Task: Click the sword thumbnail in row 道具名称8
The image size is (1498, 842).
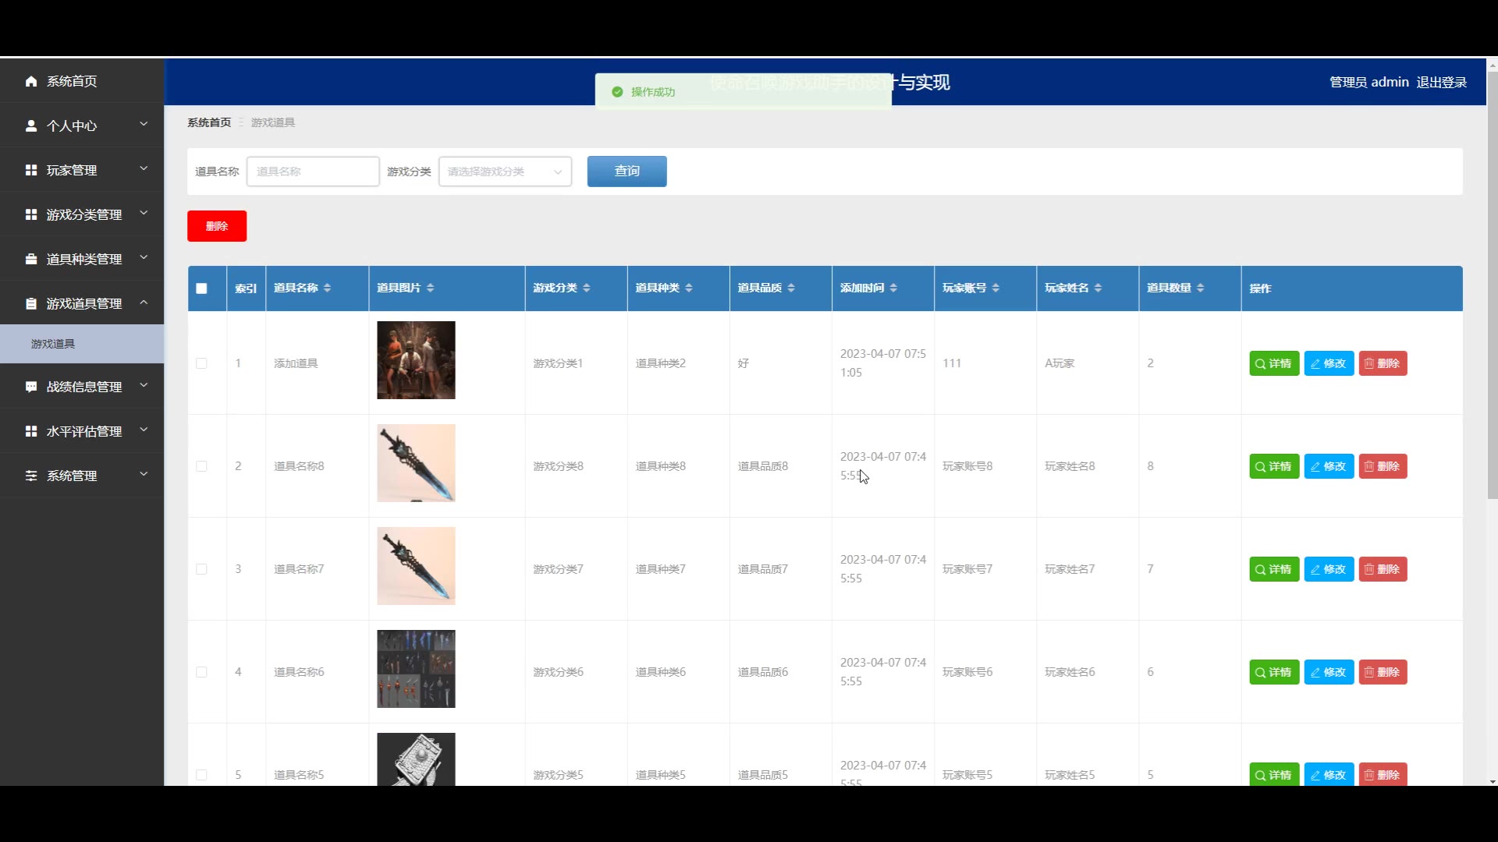Action: tap(416, 463)
